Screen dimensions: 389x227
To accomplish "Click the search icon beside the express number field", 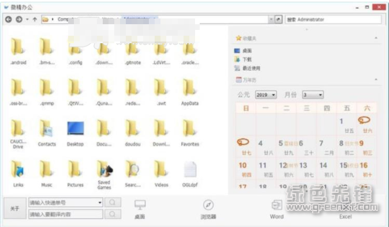I will pyautogui.click(x=113, y=202).
